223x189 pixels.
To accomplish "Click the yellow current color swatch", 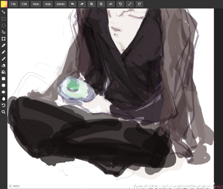I will click(4, 4).
